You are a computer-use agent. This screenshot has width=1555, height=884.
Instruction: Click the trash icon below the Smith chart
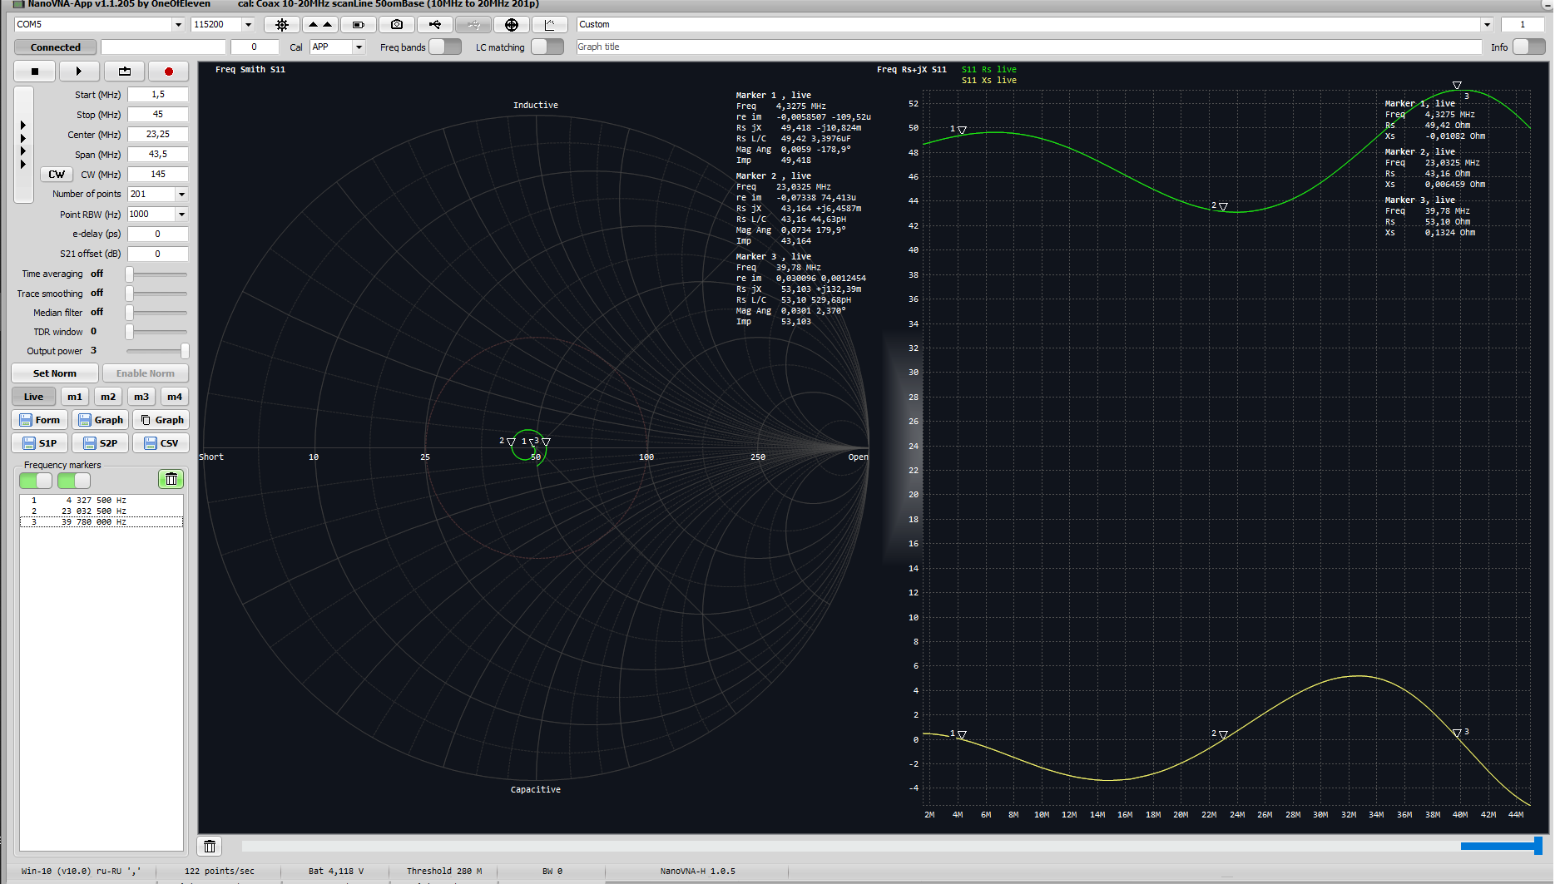(x=210, y=847)
